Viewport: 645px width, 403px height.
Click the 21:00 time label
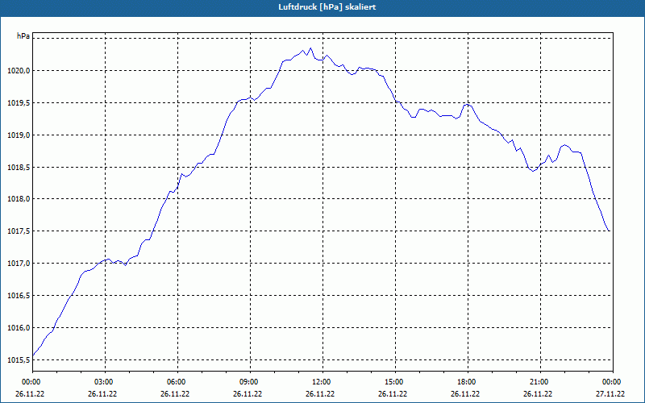(540, 382)
